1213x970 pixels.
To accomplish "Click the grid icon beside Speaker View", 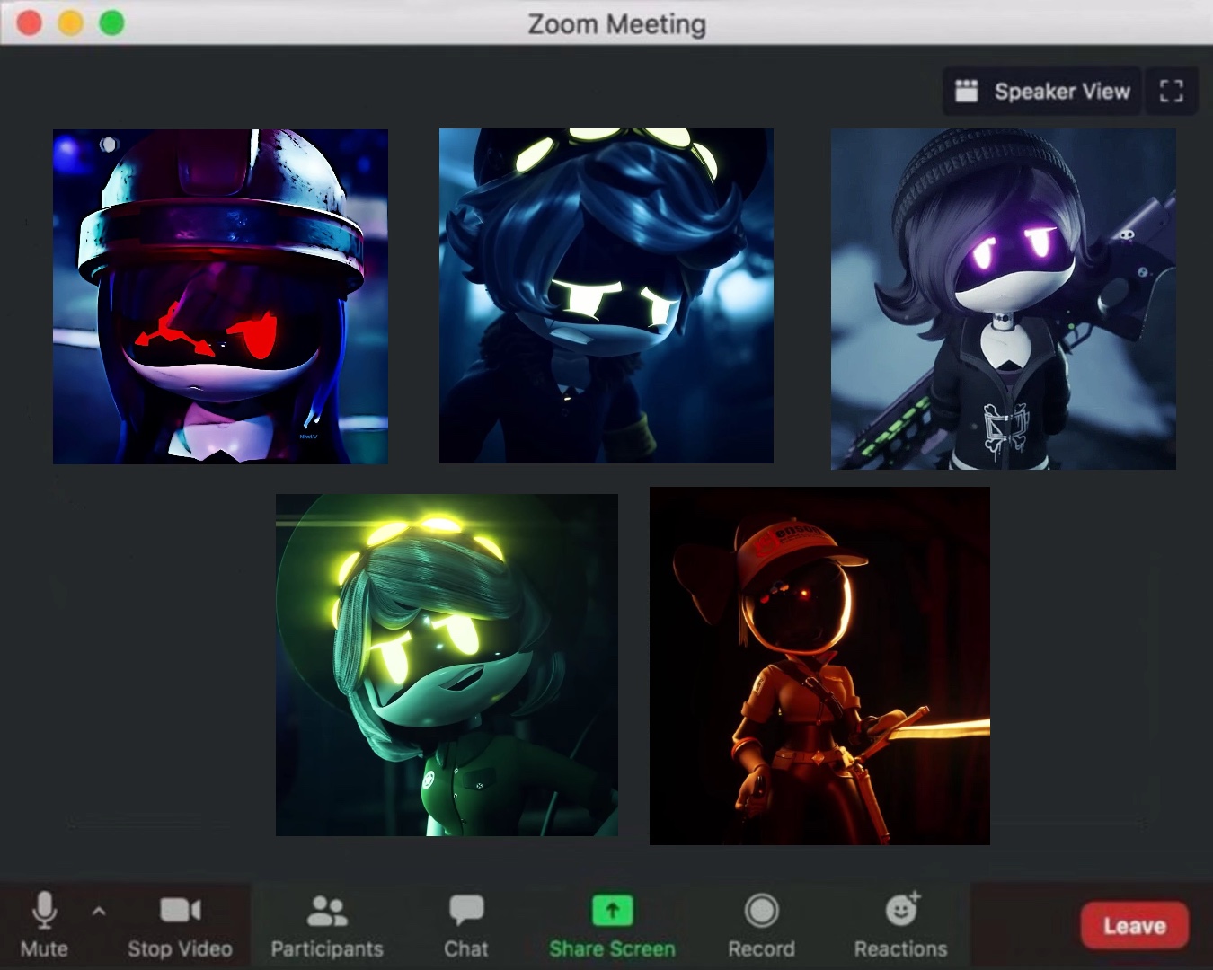I will [x=967, y=92].
